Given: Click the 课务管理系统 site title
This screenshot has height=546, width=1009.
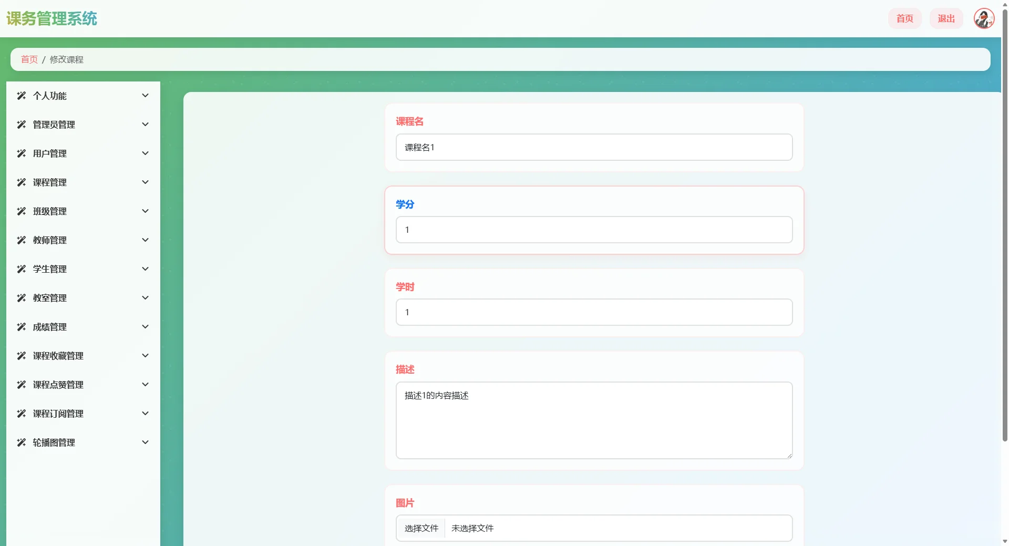Looking at the screenshot, I should pos(52,18).
